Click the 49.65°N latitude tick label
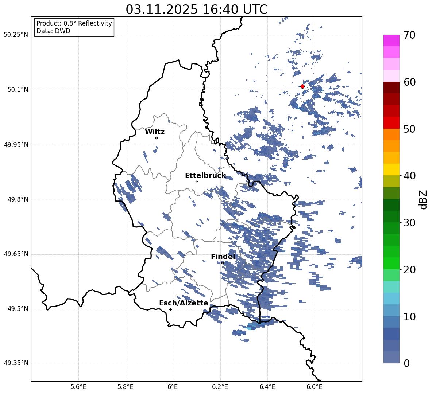The width and height of the screenshot is (432, 394). coord(16,254)
